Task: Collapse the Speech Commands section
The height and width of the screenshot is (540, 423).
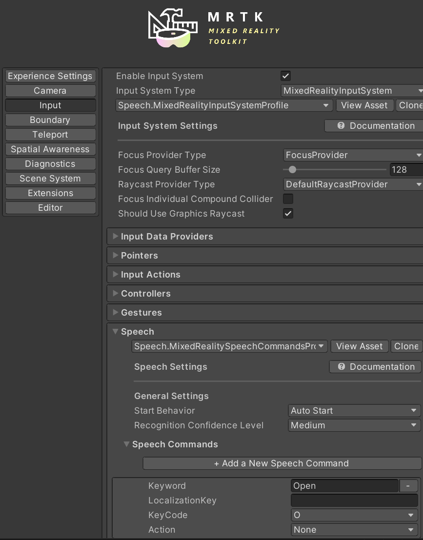Action: pos(126,444)
